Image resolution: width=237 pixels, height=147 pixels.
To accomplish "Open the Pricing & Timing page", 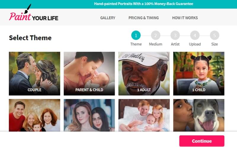I will coord(144,18).
